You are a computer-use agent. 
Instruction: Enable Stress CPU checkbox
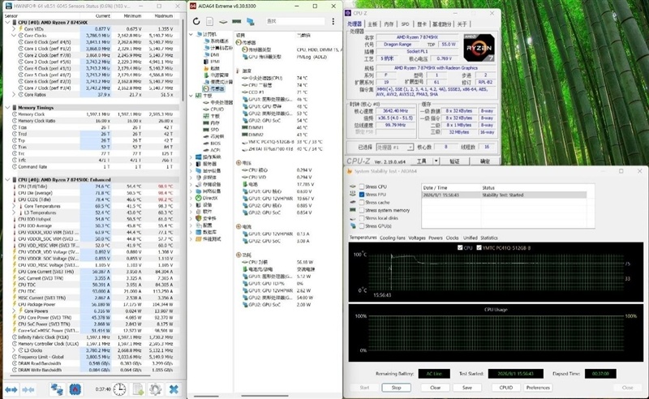[x=362, y=187]
